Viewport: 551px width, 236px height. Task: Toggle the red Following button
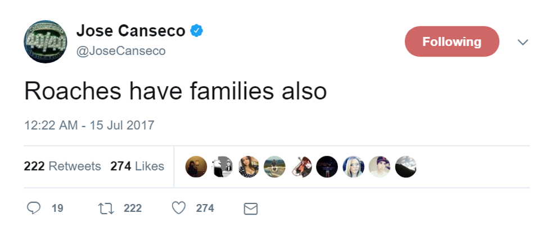coord(451,41)
